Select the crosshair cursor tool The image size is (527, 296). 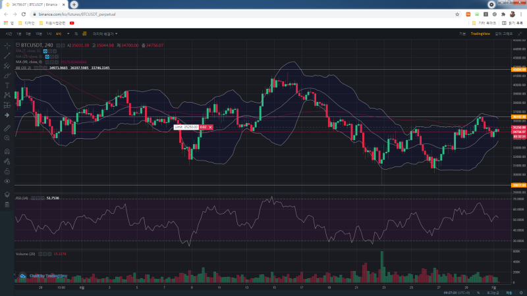(7, 45)
